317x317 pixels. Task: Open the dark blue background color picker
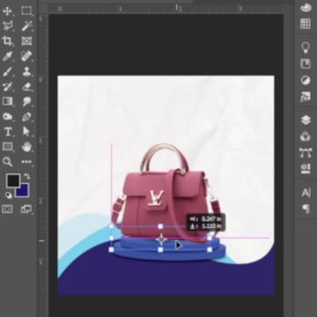tap(24, 192)
